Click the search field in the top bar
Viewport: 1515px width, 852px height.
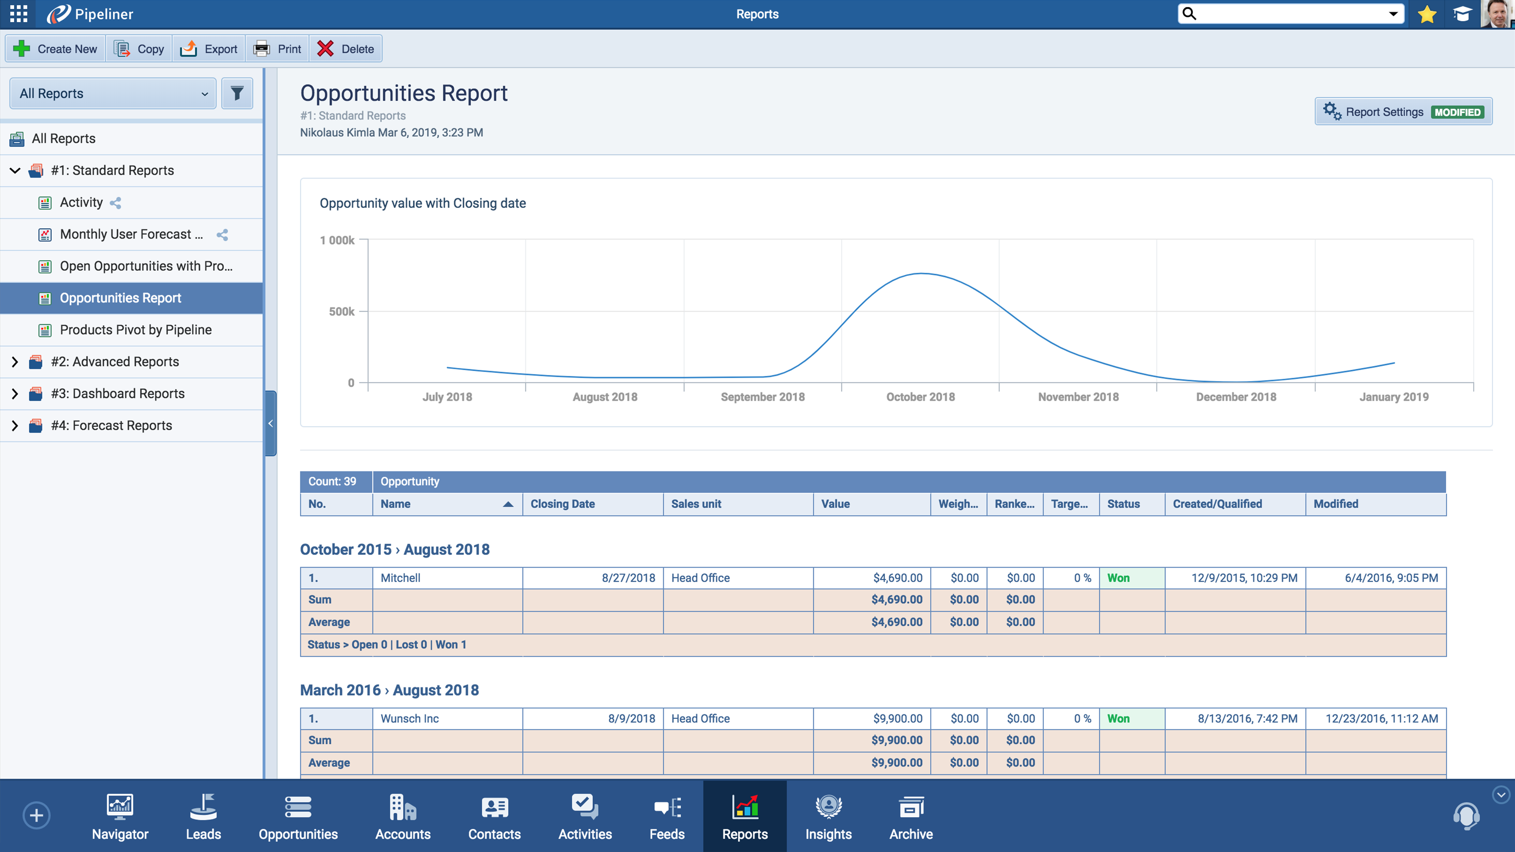point(1288,13)
